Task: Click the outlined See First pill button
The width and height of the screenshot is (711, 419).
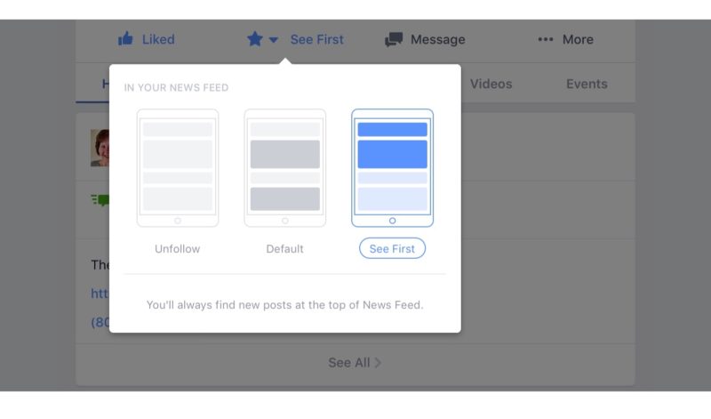Action: [x=392, y=248]
